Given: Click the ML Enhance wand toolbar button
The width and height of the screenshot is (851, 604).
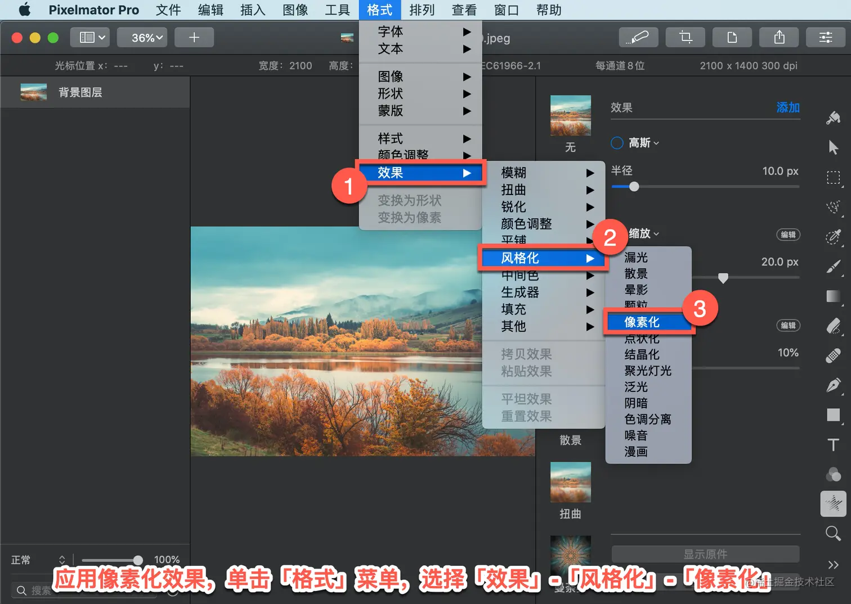Looking at the screenshot, I should click(x=639, y=37).
